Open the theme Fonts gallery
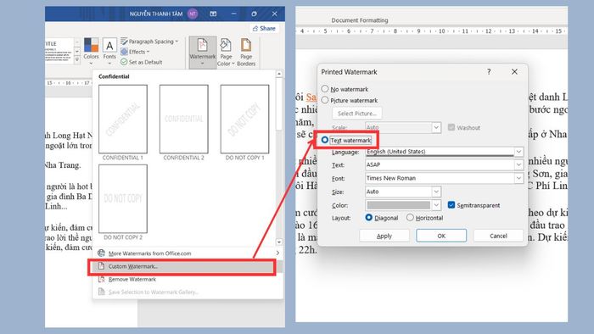Viewport: 594px width, 334px height. click(x=109, y=51)
